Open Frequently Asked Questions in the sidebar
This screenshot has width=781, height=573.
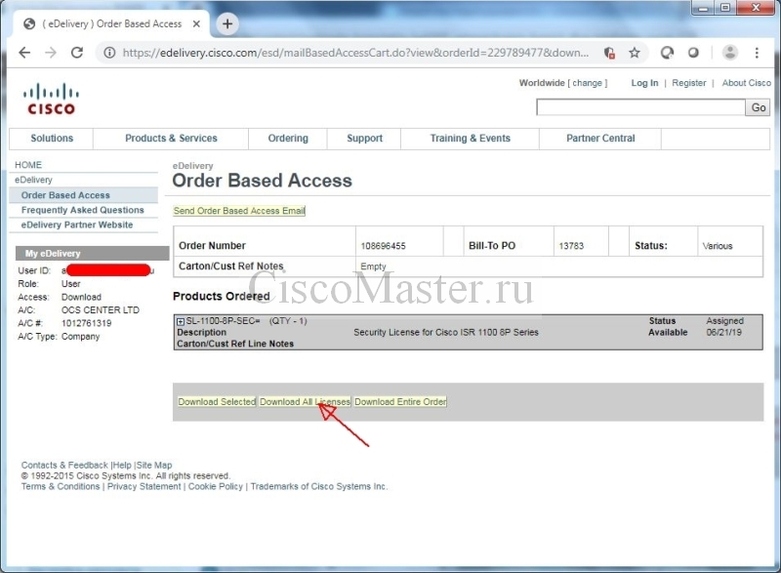coord(82,210)
